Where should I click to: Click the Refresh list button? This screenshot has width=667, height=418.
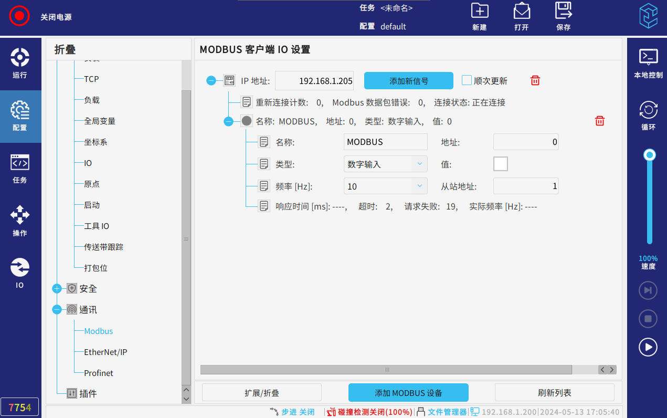click(x=554, y=393)
